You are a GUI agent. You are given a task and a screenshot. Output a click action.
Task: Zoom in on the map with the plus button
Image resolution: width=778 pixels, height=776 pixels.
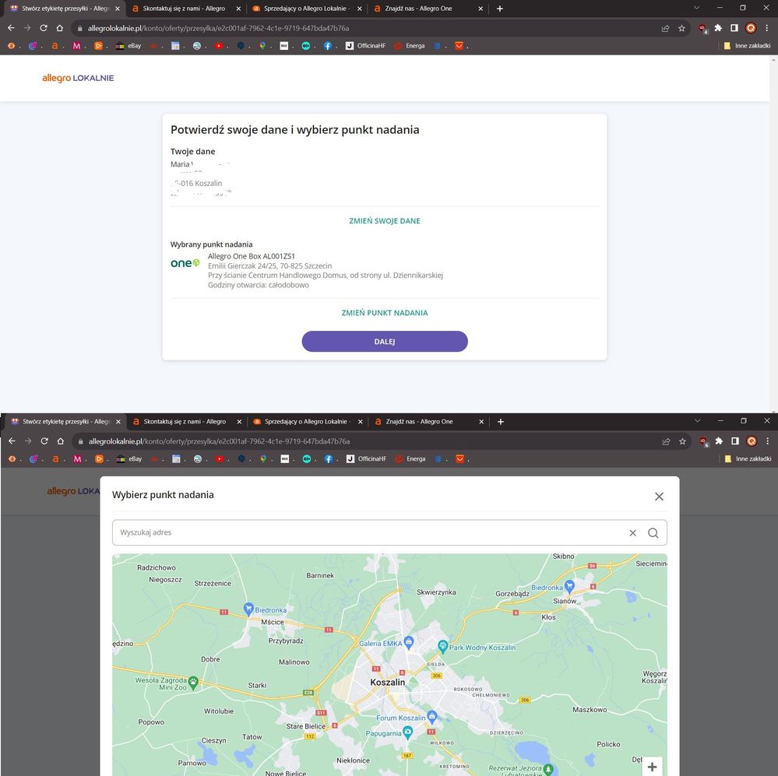(652, 767)
